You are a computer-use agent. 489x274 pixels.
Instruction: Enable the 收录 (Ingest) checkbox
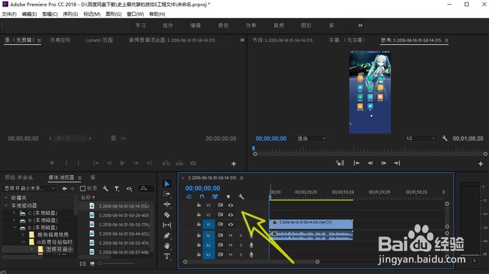click(83, 189)
